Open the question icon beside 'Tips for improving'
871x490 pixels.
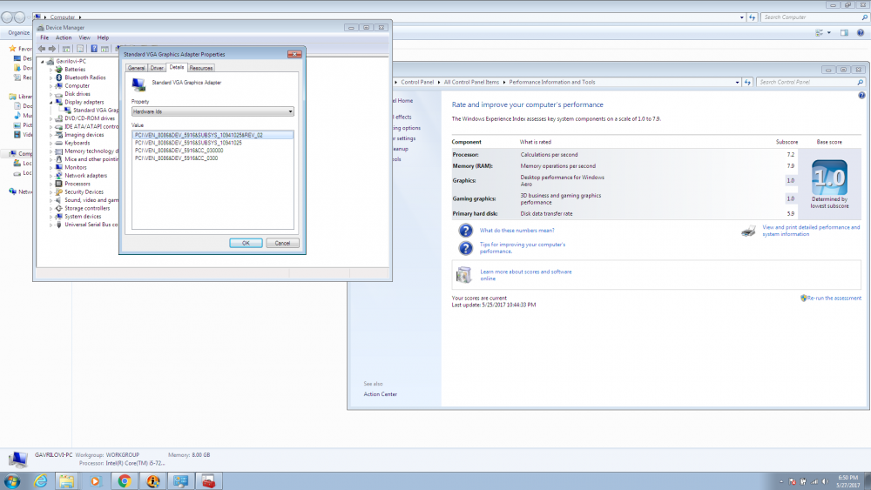pyautogui.click(x=465, y=247)
